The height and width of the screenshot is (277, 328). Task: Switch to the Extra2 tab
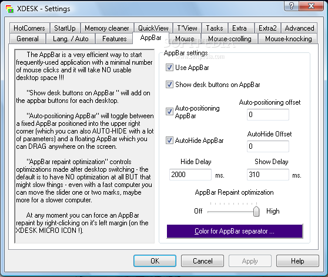(267, 28)
